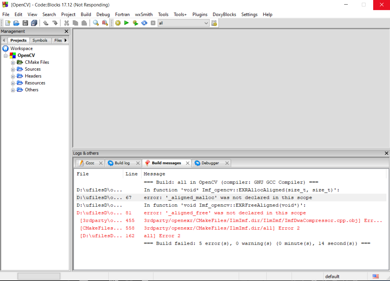The width and height of the screenshot is (390, 281).
Task: Close the Management panel
Action: pos(66,31)
